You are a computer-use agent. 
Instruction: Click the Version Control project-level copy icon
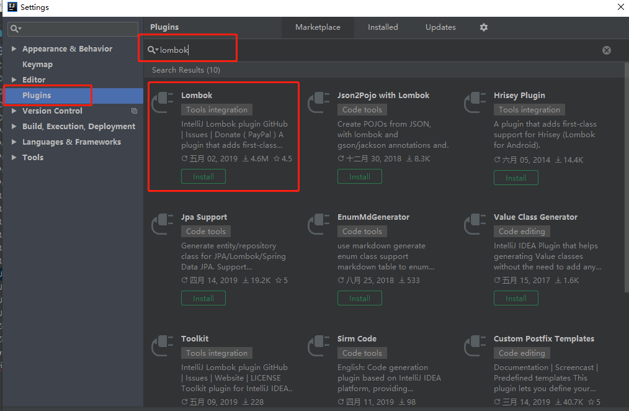pyautogui.click(x=135, y=111)
